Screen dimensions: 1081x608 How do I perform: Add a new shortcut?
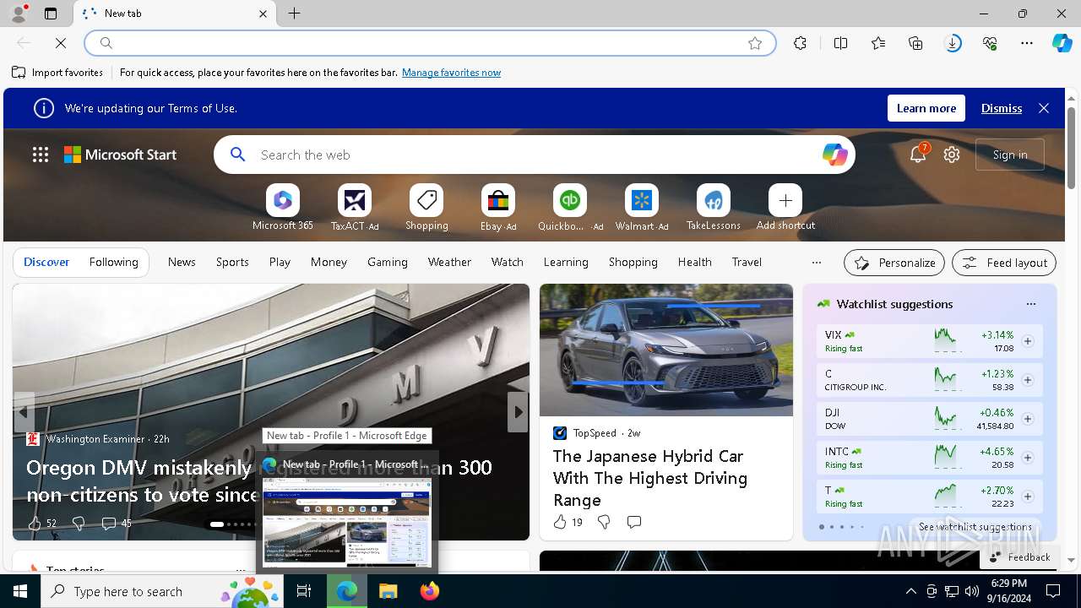pyautogui.click(x=785, y=207)
